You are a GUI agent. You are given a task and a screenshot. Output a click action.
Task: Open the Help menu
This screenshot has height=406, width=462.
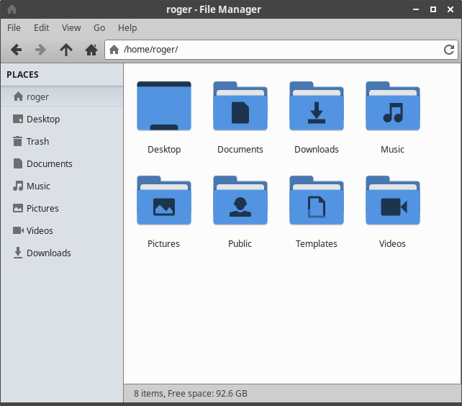click(x=127, y=28)
